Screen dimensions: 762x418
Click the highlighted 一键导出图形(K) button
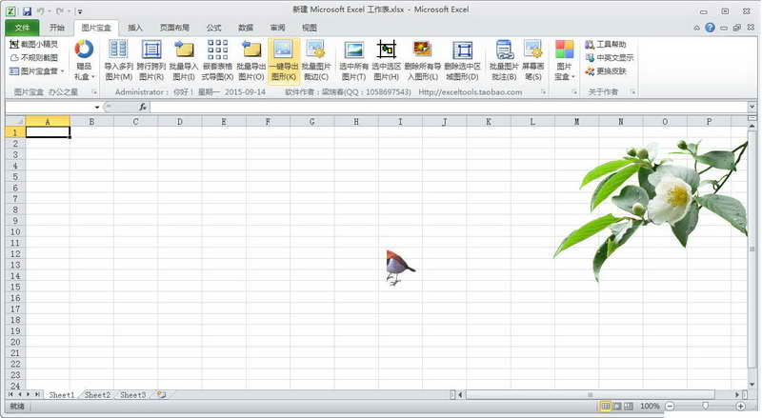tap(283, 61)
